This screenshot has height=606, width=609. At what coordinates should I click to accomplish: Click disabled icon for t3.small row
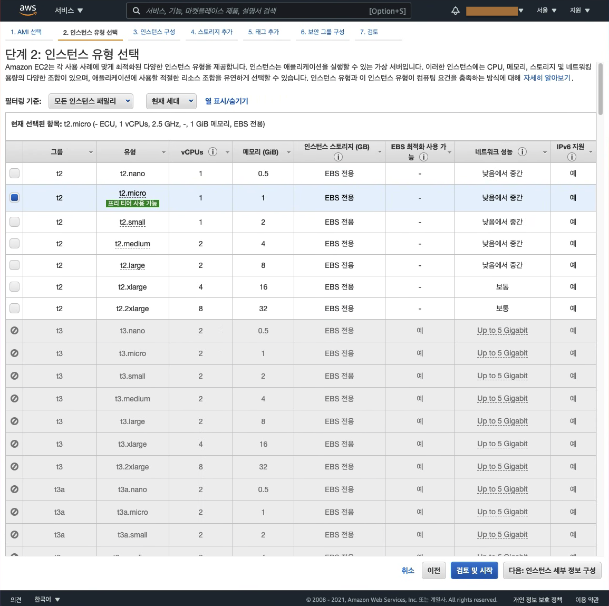click(14, 376)
